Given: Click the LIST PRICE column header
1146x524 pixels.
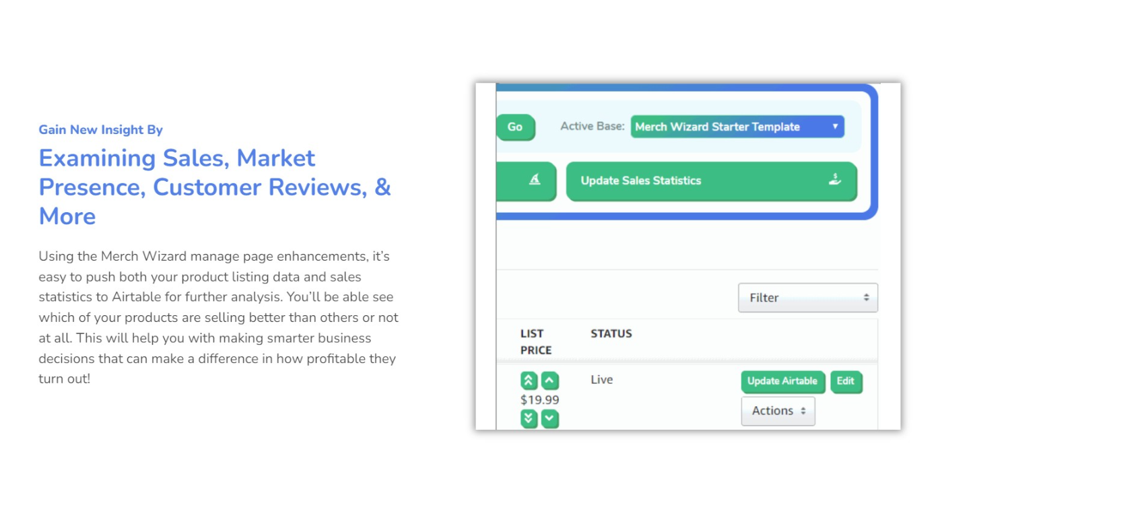Looking at the screenshot, I should click(536, 341).
